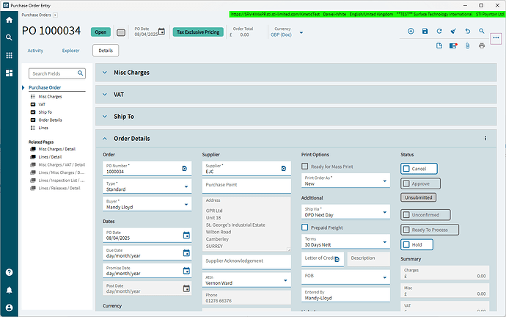Create a new record with plus icon
Image resolution: width=506 pixels, height=317 pixels.
pos(411,31)
